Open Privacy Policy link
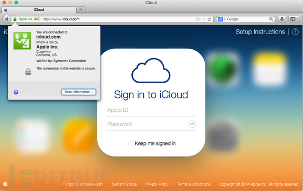This screenshot has width=303, height=191. click(157, 184)
